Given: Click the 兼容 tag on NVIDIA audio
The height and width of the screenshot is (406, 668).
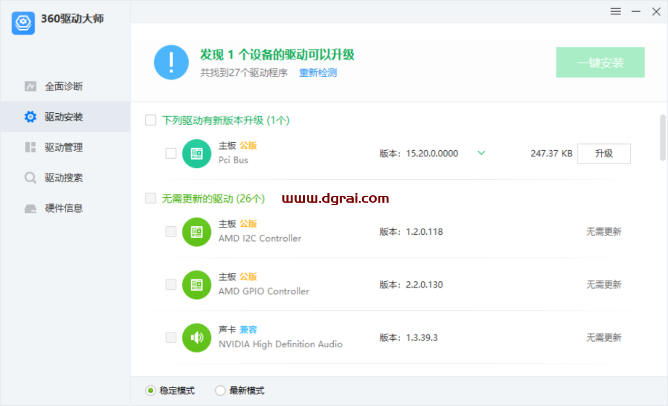Looking at the screenshot, I should coord(249,329).
